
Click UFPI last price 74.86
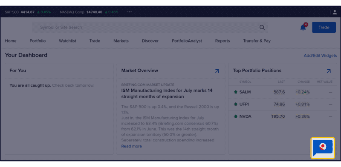tap(279, 104)
